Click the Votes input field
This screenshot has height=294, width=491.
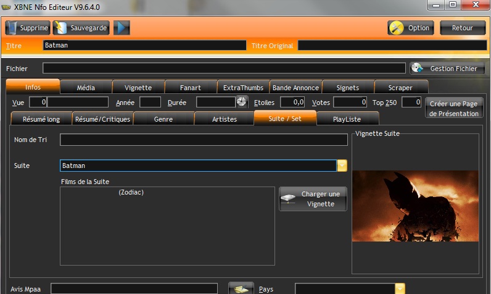(350, 102)
